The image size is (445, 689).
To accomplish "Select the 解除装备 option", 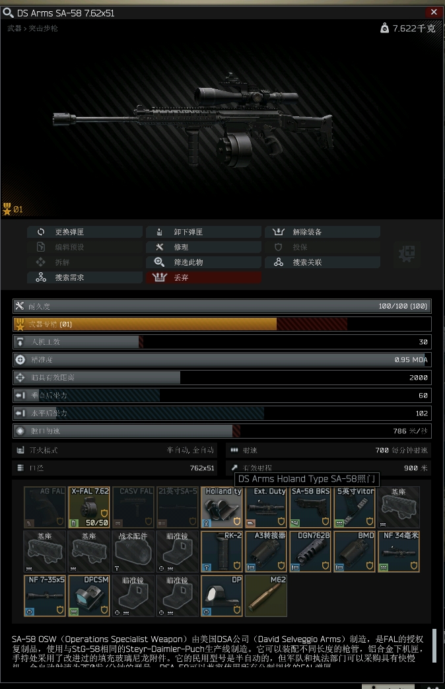I will point(322,232).
